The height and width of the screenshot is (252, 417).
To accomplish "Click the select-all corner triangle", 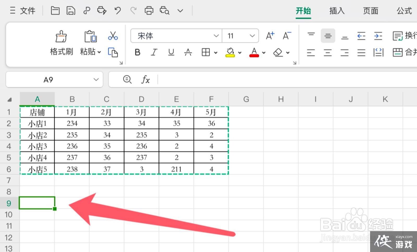I will [x=10, y=99].
